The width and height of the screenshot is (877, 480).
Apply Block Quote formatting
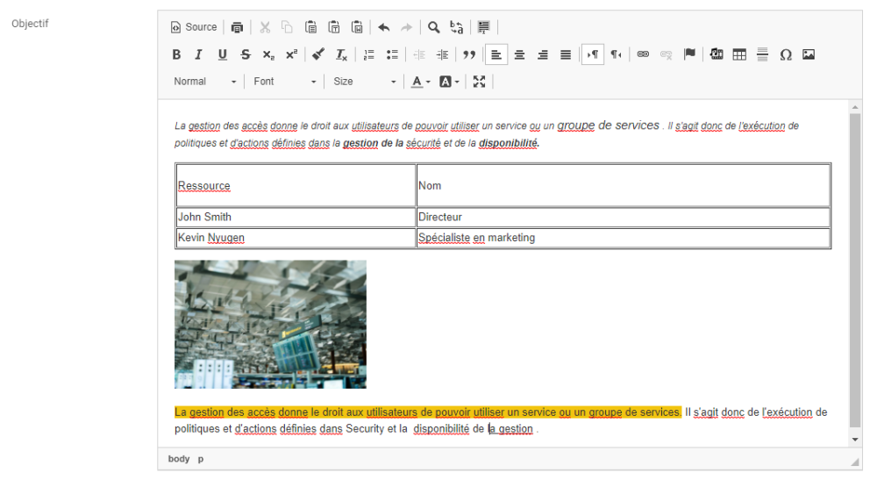(x=468, y=54)
